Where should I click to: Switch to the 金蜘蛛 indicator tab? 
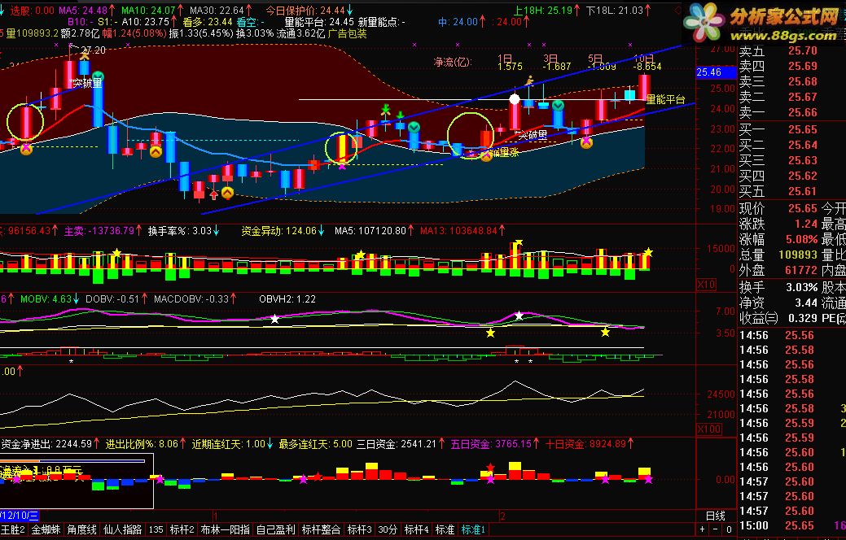point(46,529)
